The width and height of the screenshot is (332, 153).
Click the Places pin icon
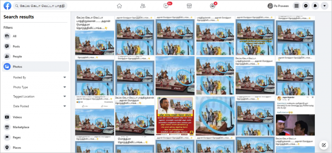point(7,147)
